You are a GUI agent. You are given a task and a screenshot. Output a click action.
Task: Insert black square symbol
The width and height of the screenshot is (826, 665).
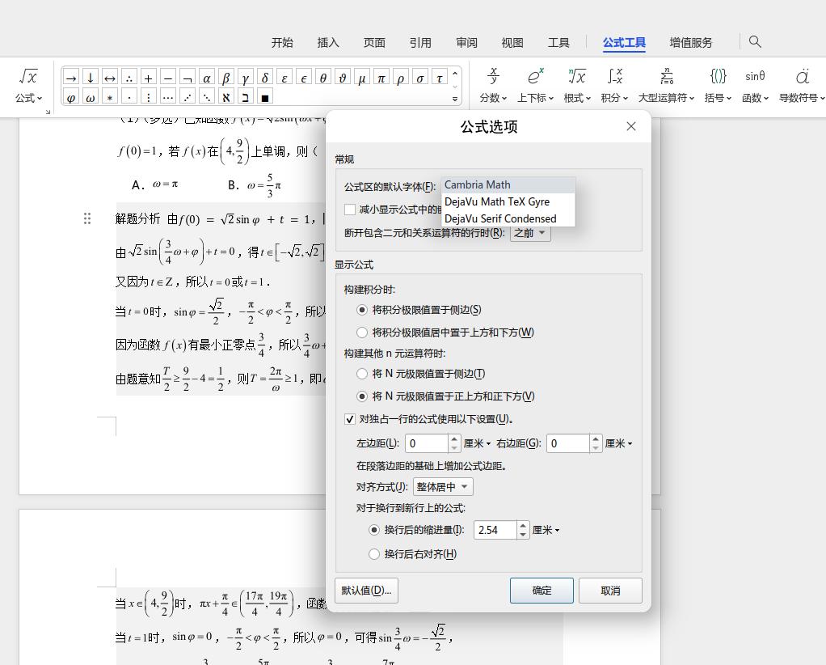pos(265,97)
